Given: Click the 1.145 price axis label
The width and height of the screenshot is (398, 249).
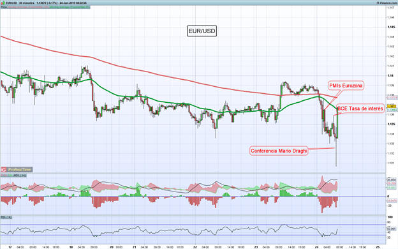Looking at the screenshot, I should (392, 27).
